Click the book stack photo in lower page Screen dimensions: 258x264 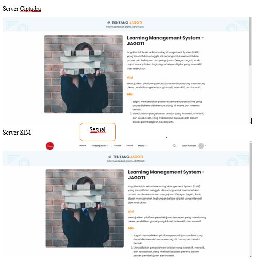point(85,208)
